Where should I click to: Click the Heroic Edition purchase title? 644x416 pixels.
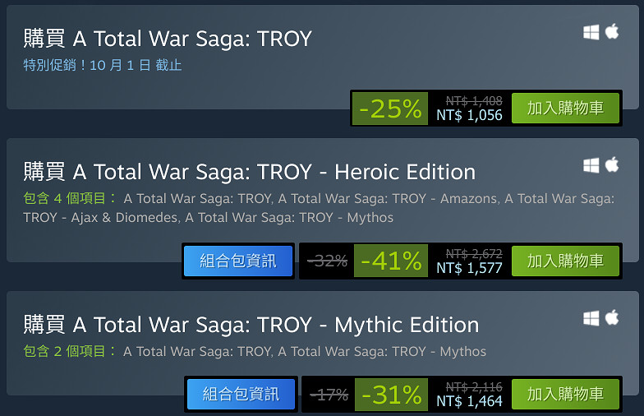coord(250,172)
